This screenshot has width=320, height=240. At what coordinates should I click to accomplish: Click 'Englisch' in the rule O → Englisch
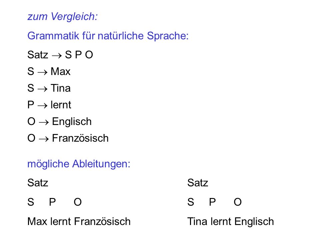point(72,122)
